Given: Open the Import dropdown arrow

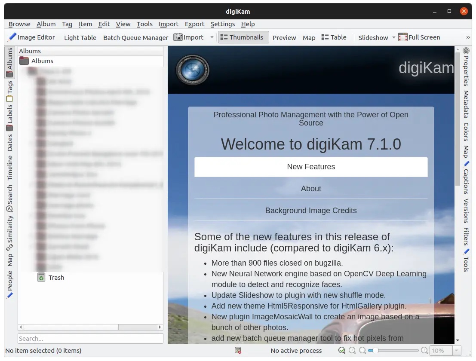Looking at the screenshot, I should [x=212, y=37].
